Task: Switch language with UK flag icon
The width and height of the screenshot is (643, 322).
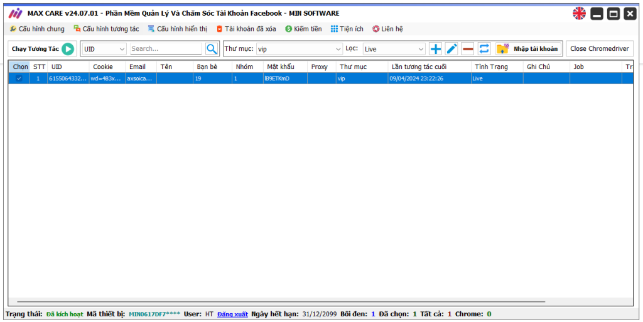Action: pos(580,14)
